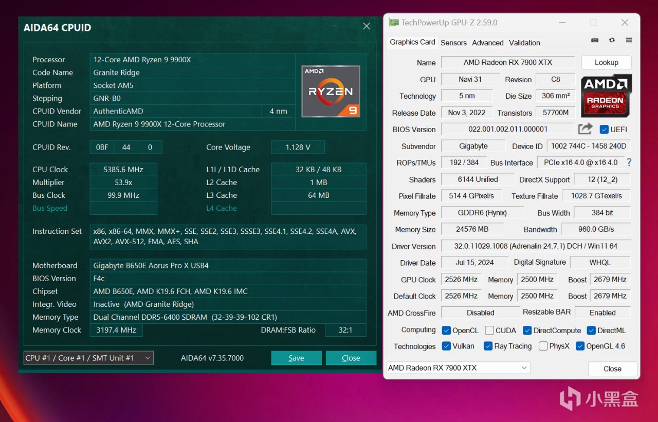
Task: Click the BIOS Version field in GPU-Z
Action: [x=508, y=129]
